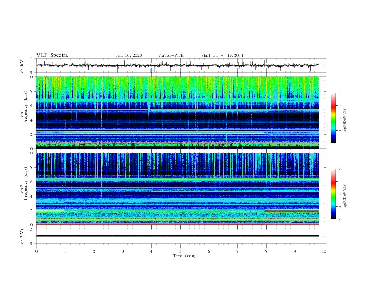Click the ch.1 spectrogram color bar
The width and height of the screenshot is (365, 282).
(334, 118)
